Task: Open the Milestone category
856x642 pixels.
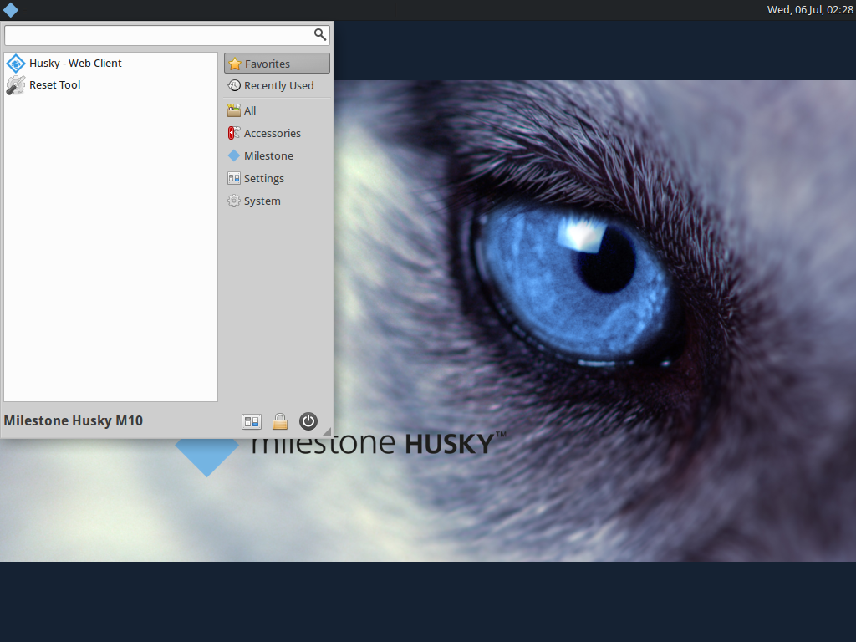Action: pos(277,156)
